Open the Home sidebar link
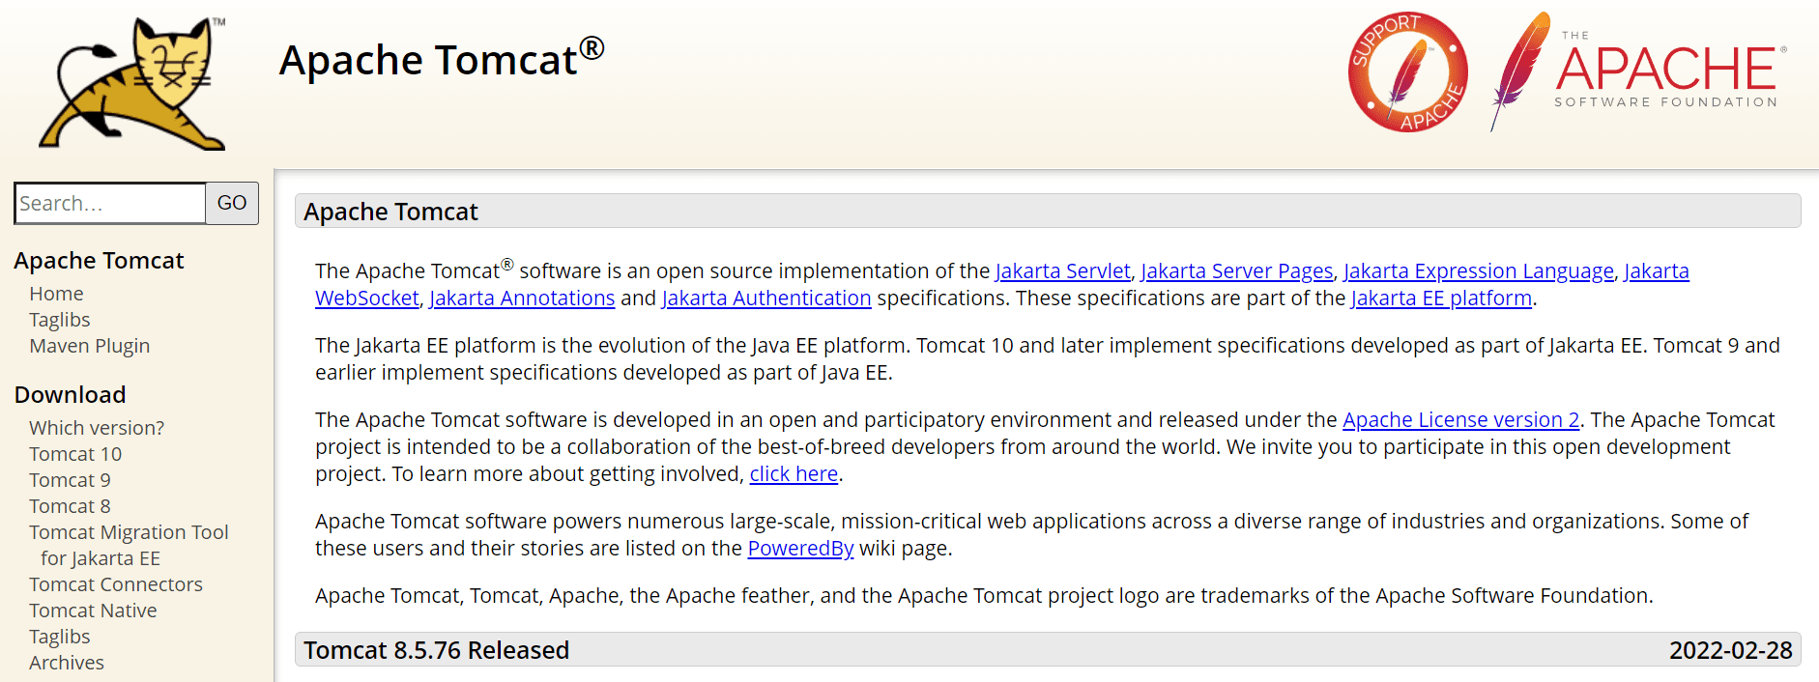This screenshot has height=682, width=1819. pyautogui.click(x=56, y=294)
